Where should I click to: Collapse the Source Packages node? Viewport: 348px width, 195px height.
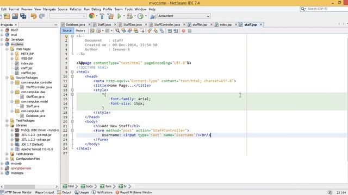[x=7, y=77]
